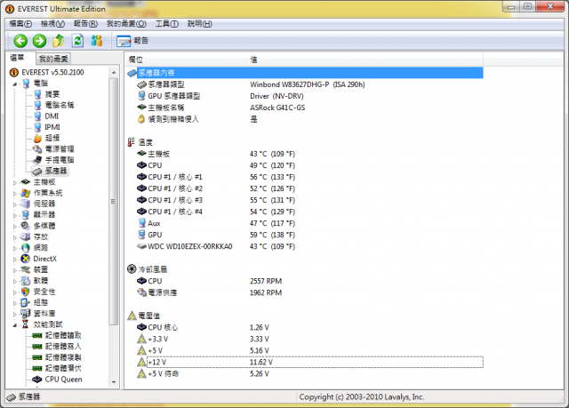Click the tree panel scroll up arrow
Screen dimensions: 569x408
click(x=114, y=73)
